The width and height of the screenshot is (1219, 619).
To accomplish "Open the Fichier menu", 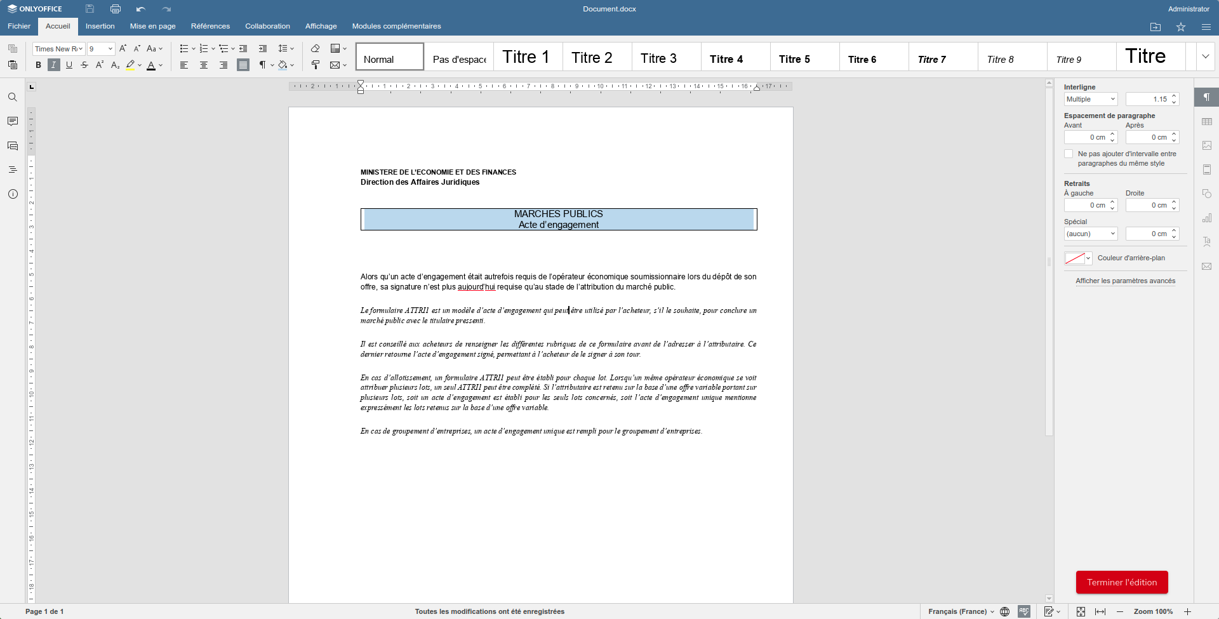I will pos(19,26).
